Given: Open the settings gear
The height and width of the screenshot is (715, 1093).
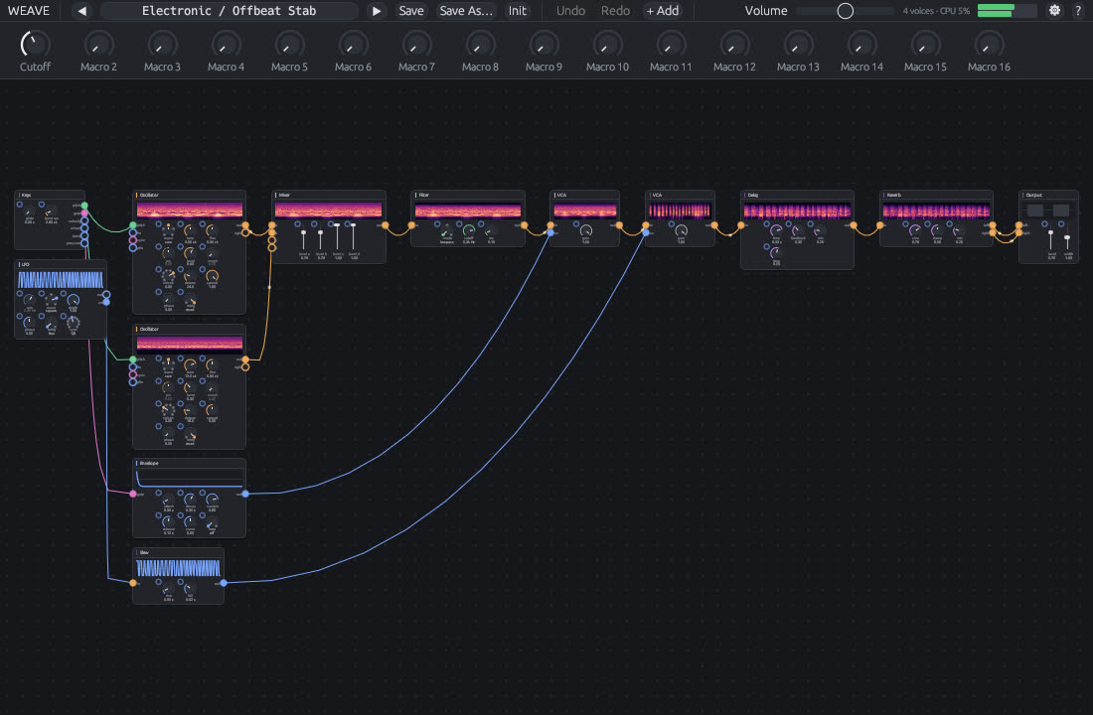Looking at the screenshot, I should pos(1054,11).
